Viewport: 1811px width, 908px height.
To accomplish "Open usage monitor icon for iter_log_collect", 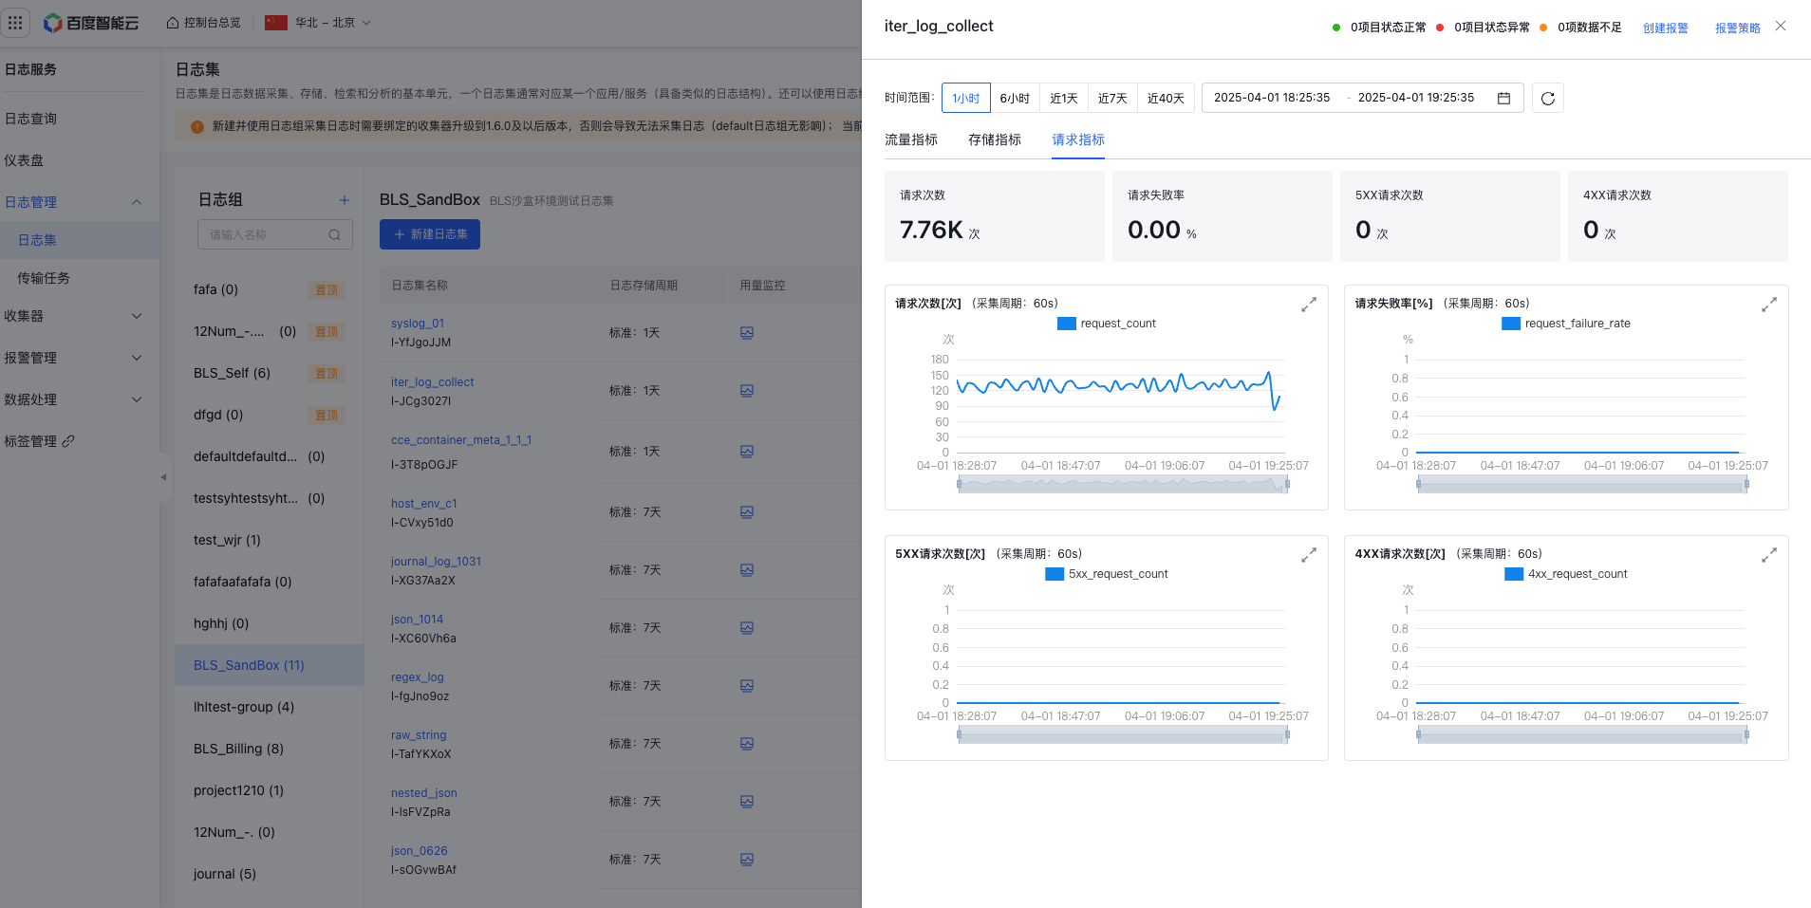I will pyautogui.click(x=747, y=391).
